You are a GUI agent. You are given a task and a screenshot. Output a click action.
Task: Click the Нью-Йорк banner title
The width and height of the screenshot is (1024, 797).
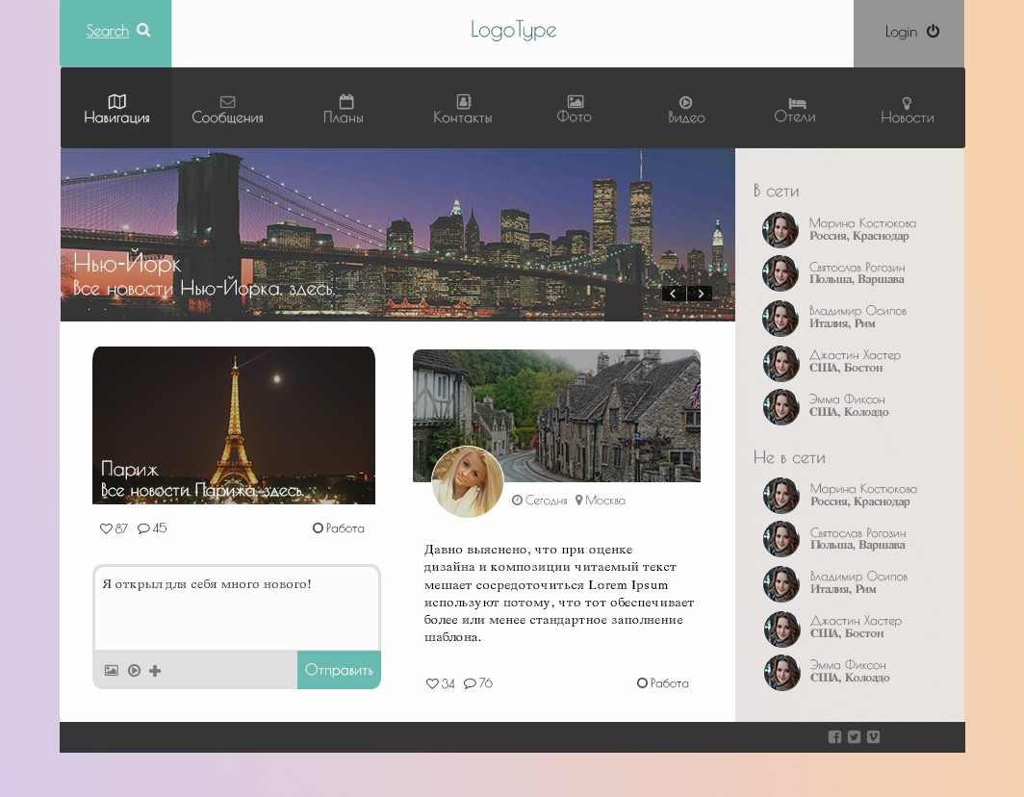tap(127, 263)
